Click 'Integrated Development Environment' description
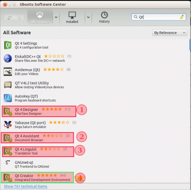 [42, 180]
